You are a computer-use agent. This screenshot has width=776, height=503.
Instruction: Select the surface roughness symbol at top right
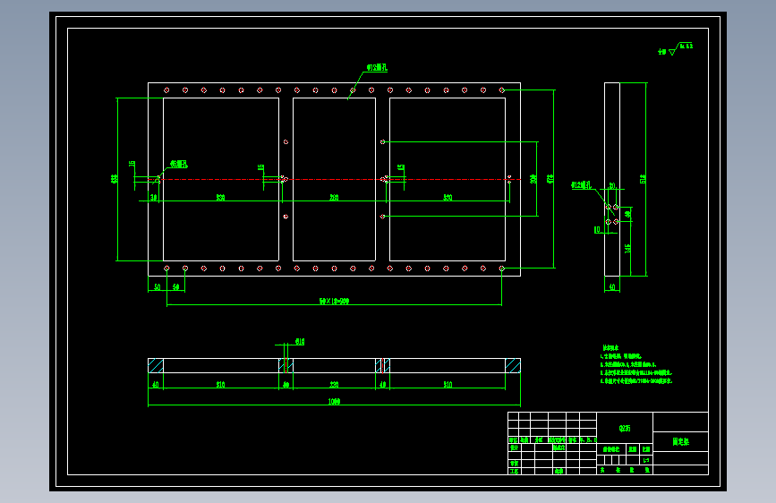click(676, 48)
